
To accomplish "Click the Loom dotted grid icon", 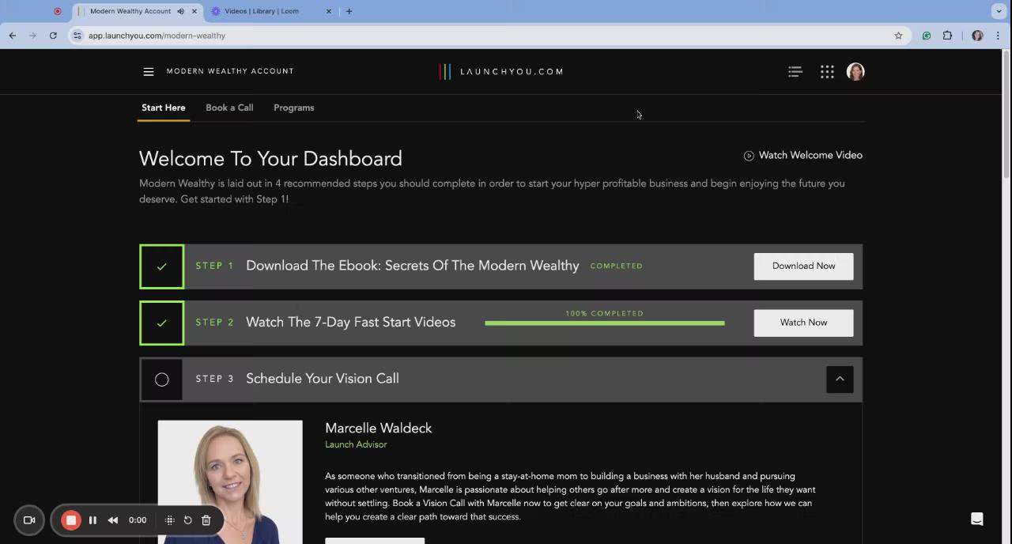I will coord(170,520).
